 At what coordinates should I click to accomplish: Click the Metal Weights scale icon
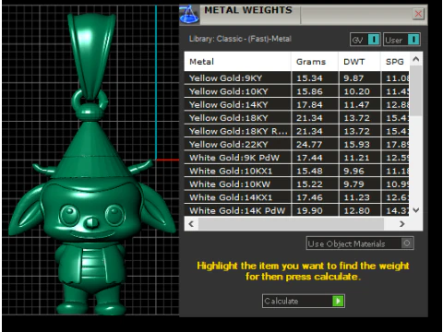(x=189, y=14)
